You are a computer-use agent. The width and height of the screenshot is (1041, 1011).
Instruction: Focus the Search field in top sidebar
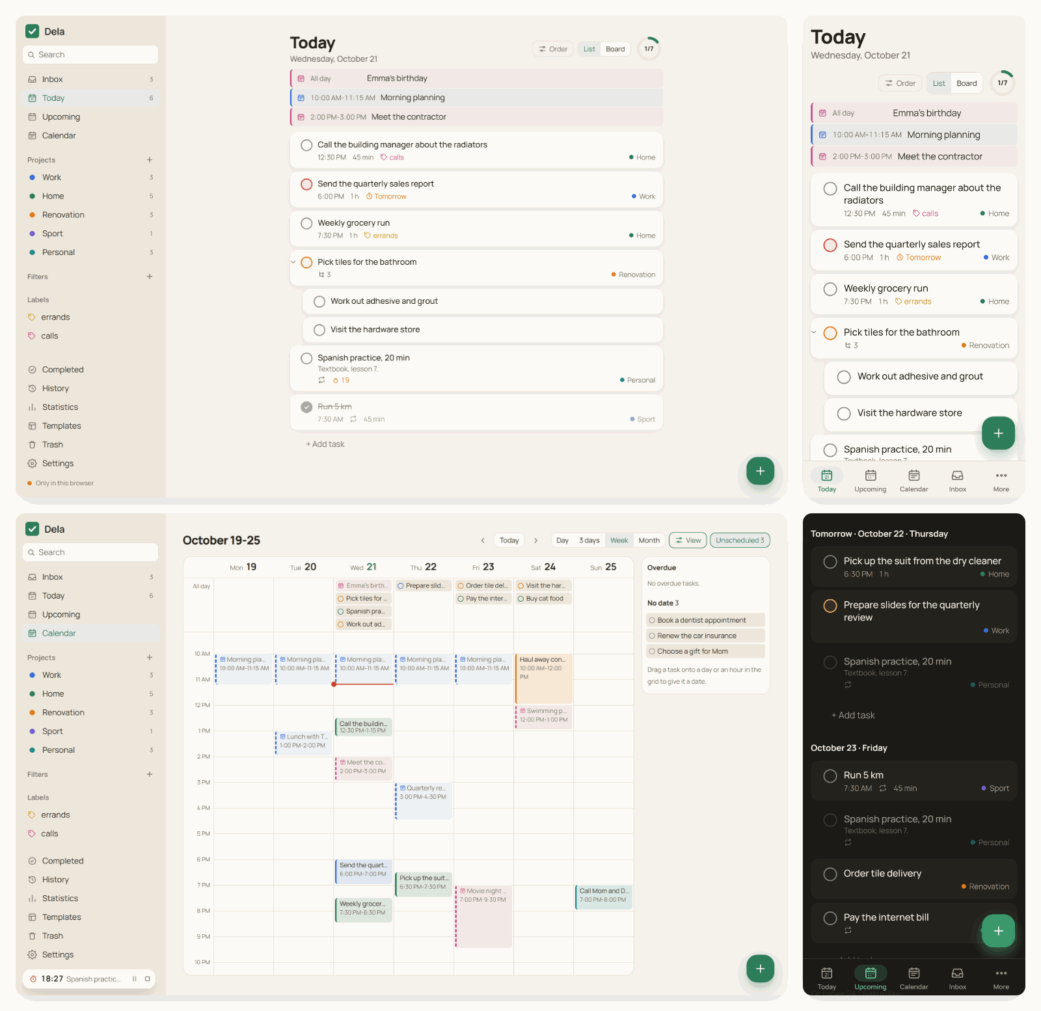90,55
